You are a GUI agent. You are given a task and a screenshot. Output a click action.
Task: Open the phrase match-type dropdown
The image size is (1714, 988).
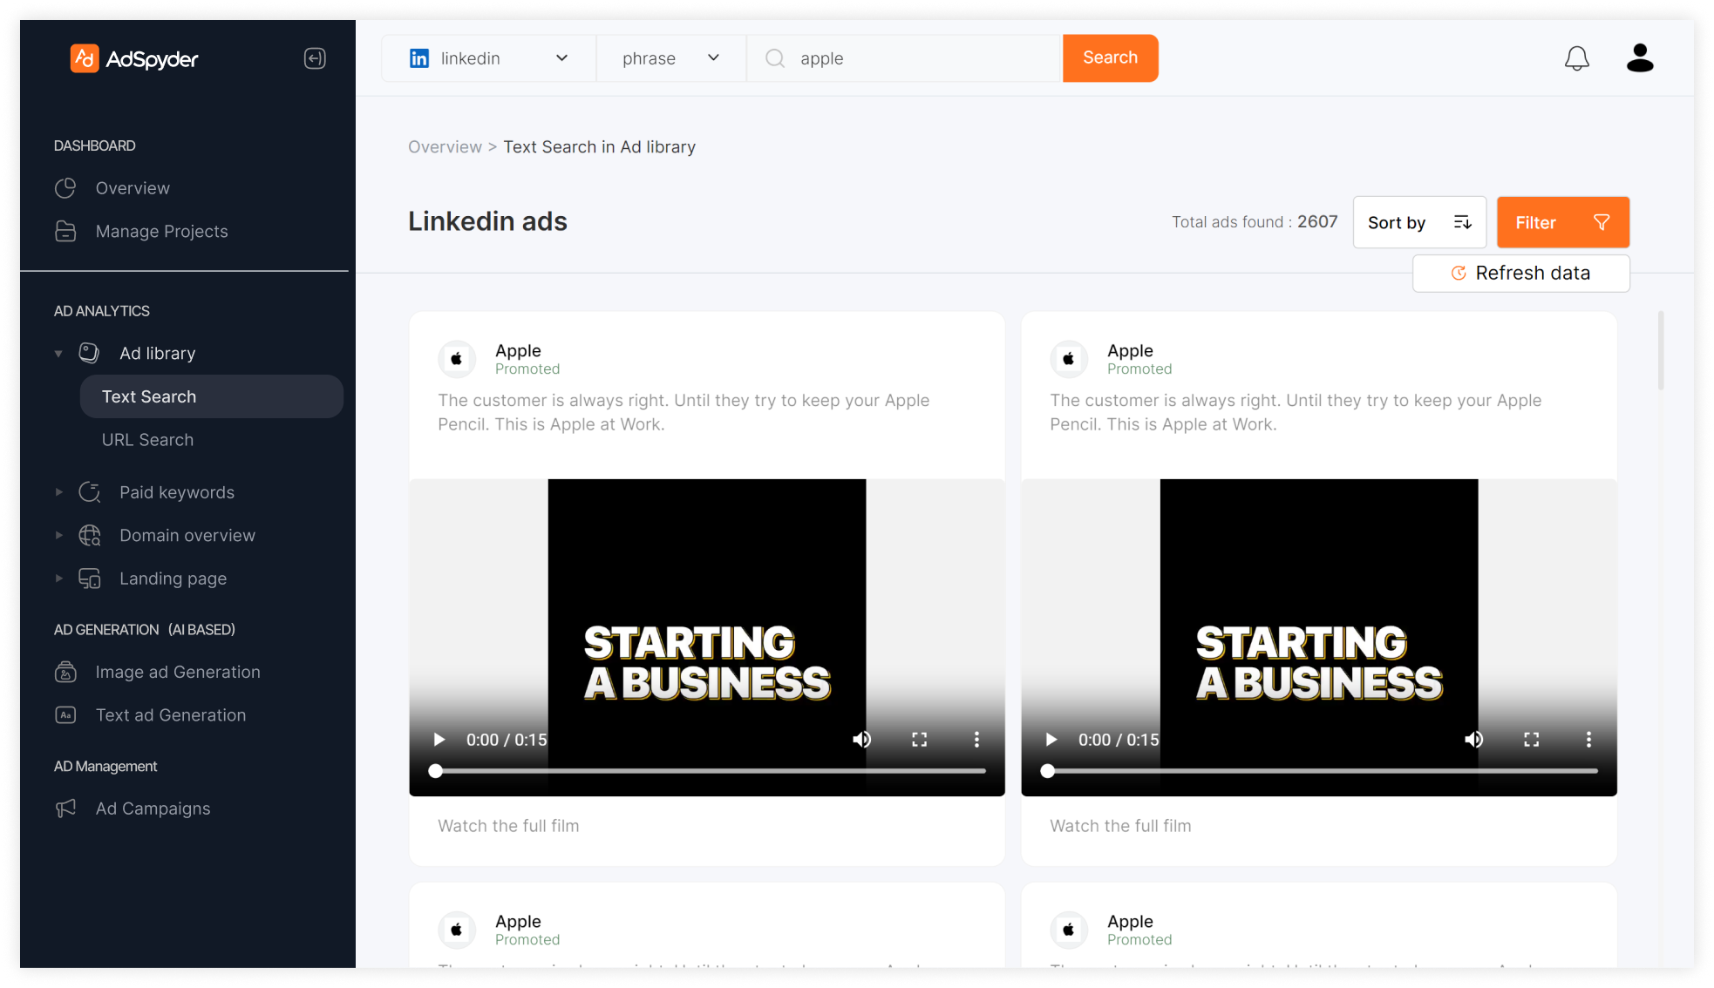[671, 58]
